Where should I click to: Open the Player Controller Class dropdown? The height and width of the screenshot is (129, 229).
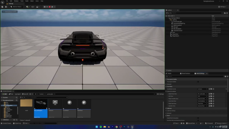pos(203,99)
